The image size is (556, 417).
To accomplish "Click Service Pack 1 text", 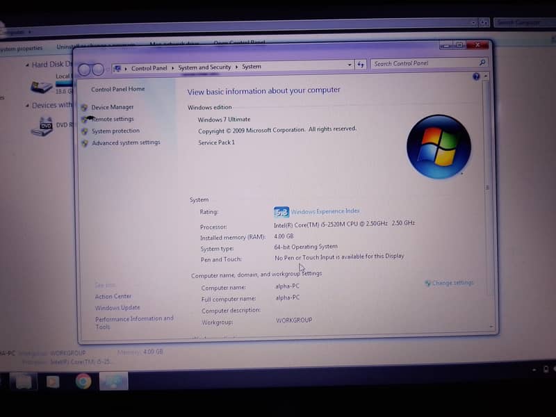I will (216, 142).
